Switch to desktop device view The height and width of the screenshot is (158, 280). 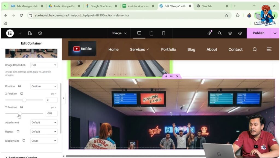[x=139, y=33]
